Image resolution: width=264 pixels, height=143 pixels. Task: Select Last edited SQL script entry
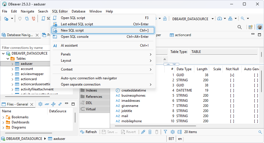tap(103, 24)
